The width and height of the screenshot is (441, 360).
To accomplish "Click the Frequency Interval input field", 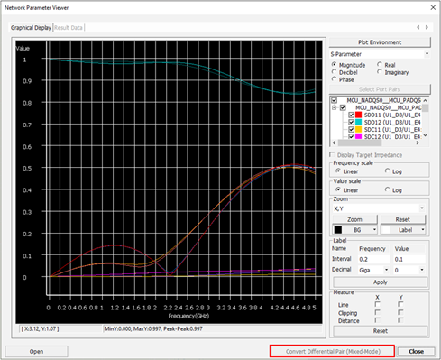I will [374, 259].
